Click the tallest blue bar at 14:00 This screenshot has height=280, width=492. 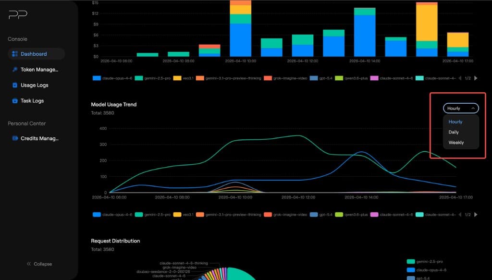point(365,36)
